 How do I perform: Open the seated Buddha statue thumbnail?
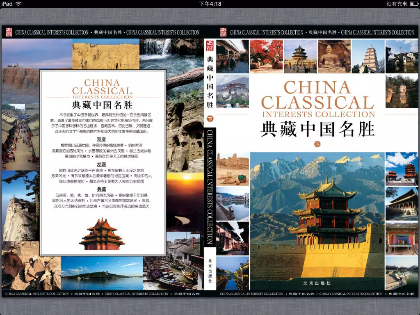(334, 56)
